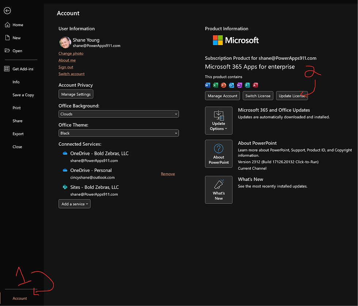
Task: Click the OneDrive Bold Zebras cloud icon
Action: (65, 153)
